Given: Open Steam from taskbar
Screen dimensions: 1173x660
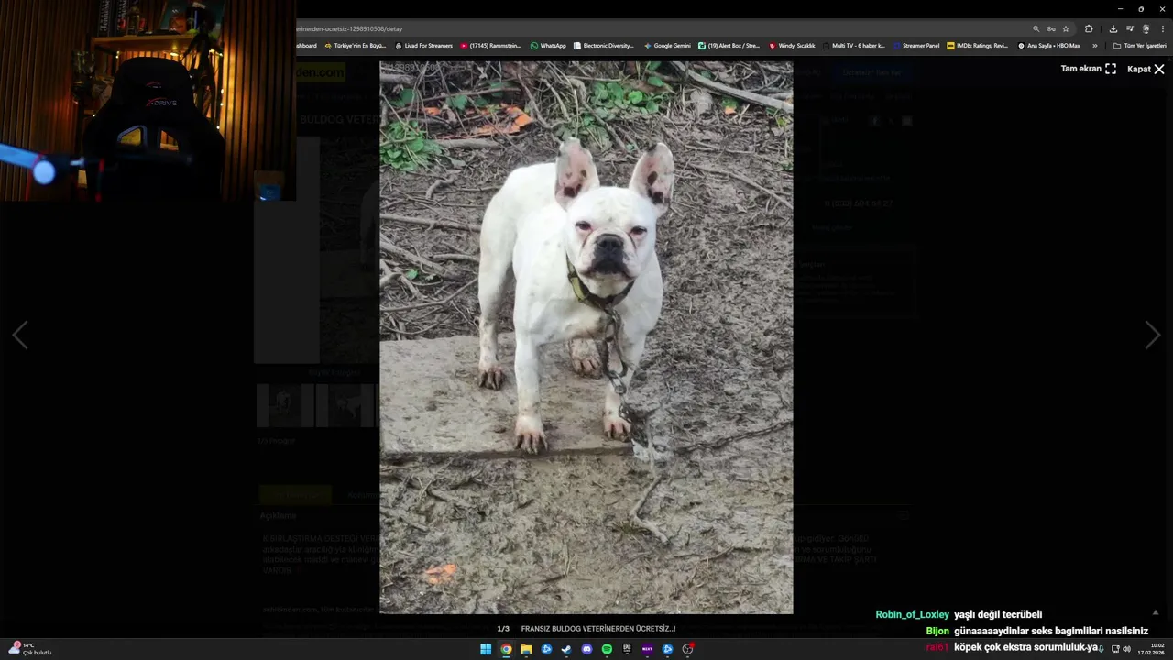Looking at the screenshot, I should click(x=566, y=649).
